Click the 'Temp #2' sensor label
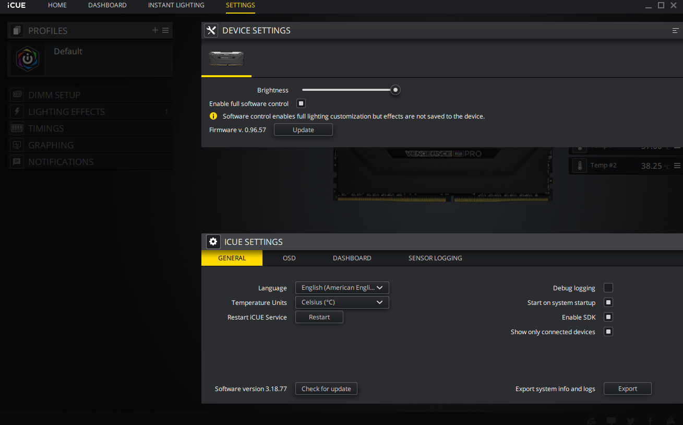This screenshot has width=683, height=425. click(604, 166)
